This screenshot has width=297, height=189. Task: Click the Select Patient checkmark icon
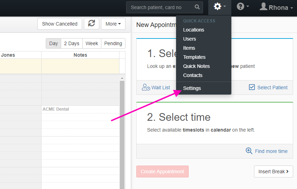click(252, 87)
